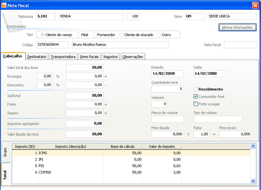
Task: Click the Frete value field
Action: pyautogui.click(x=85, y=104)
